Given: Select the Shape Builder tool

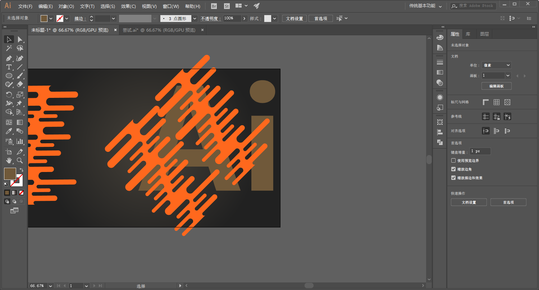Looking at the screenshot, I should click(9, 112).
